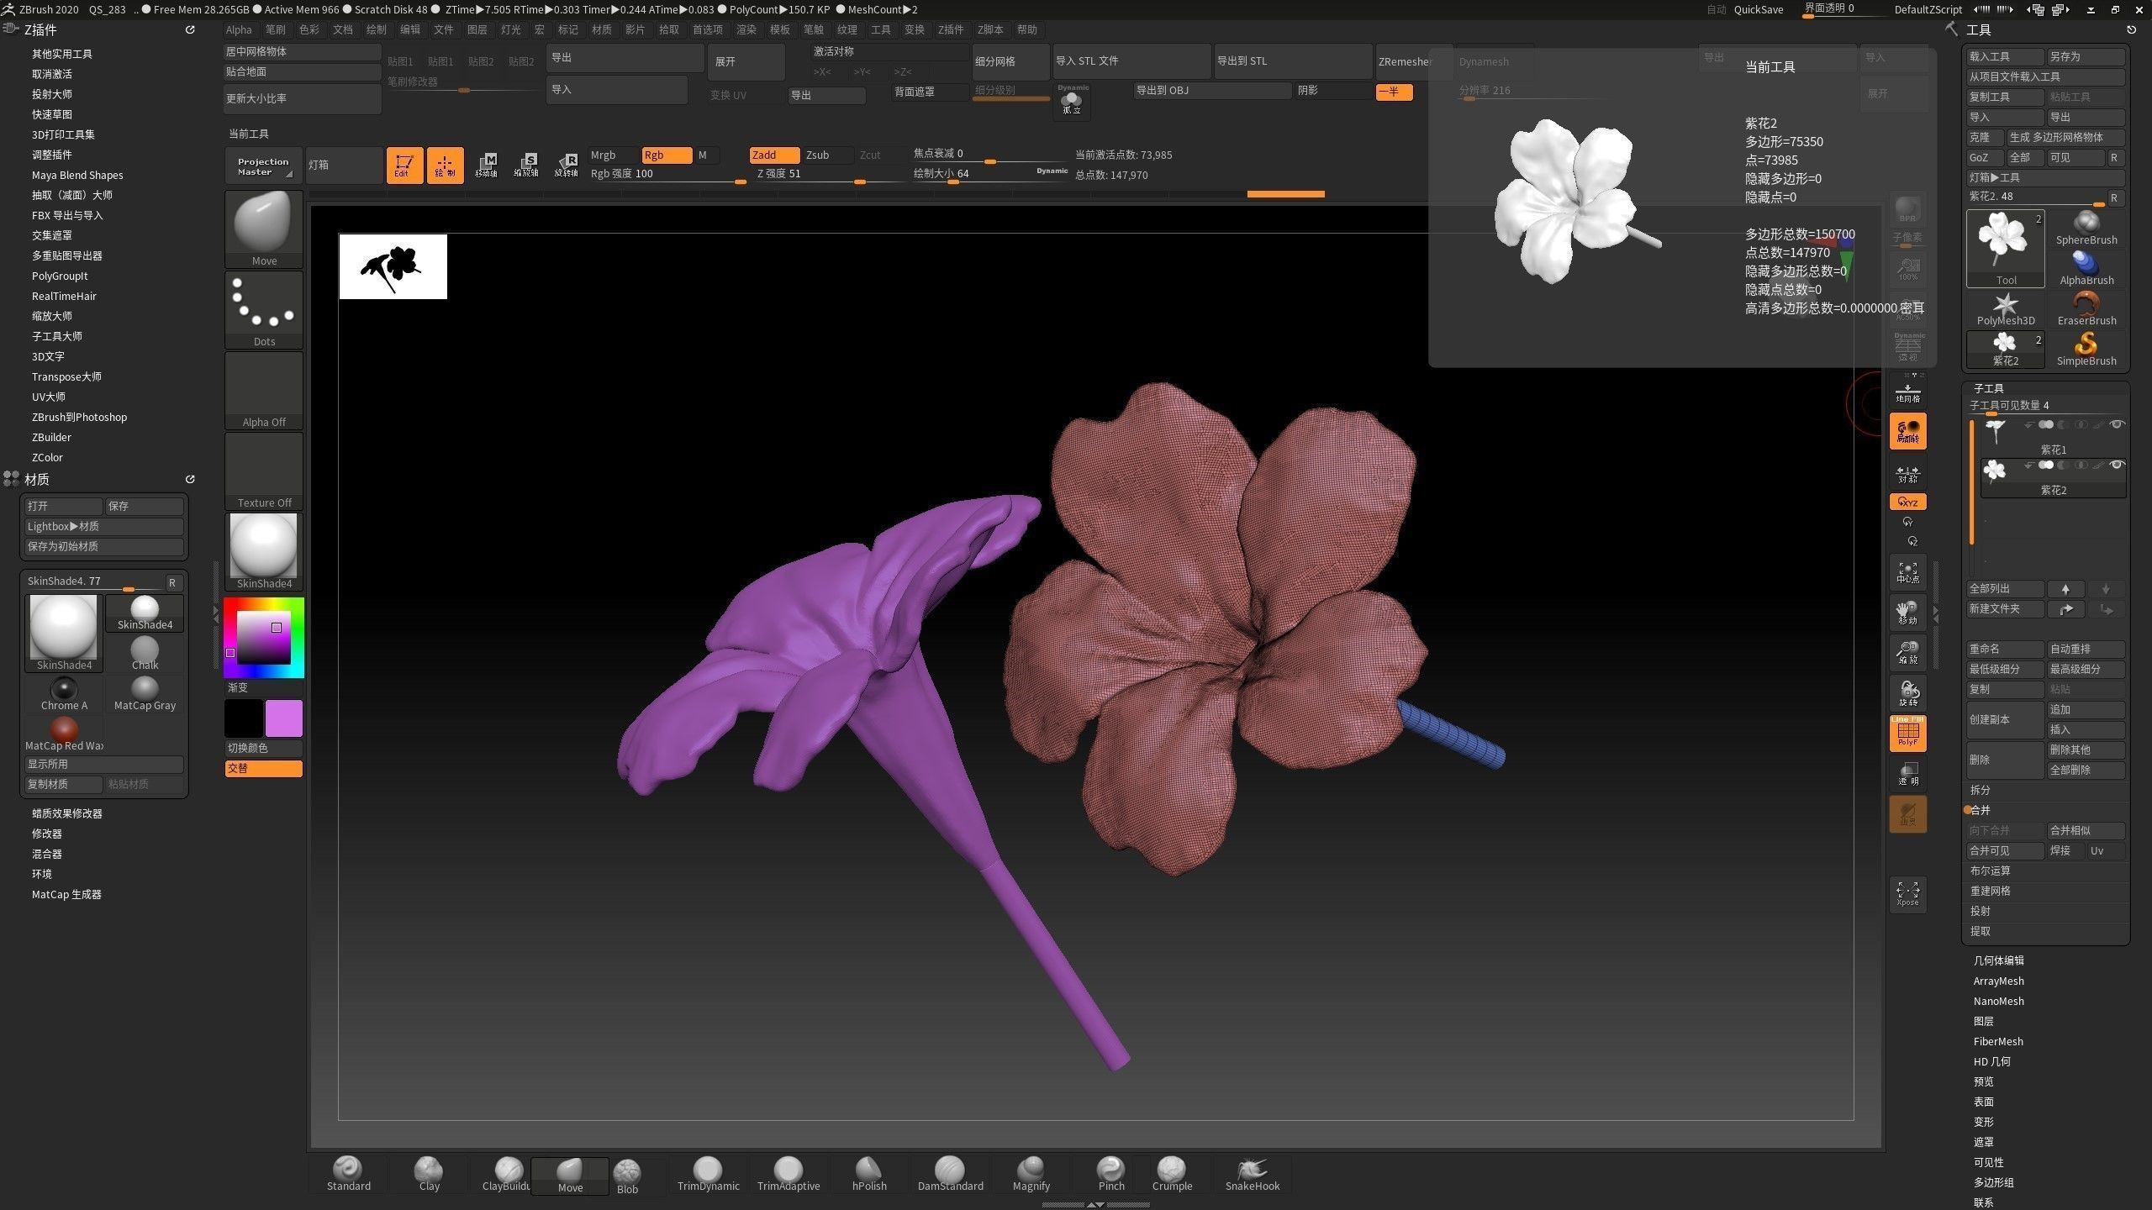Open the SkinShade4 material thumbnail
The width and height of the screenshot is (2152, 1210).
point(263,550)
